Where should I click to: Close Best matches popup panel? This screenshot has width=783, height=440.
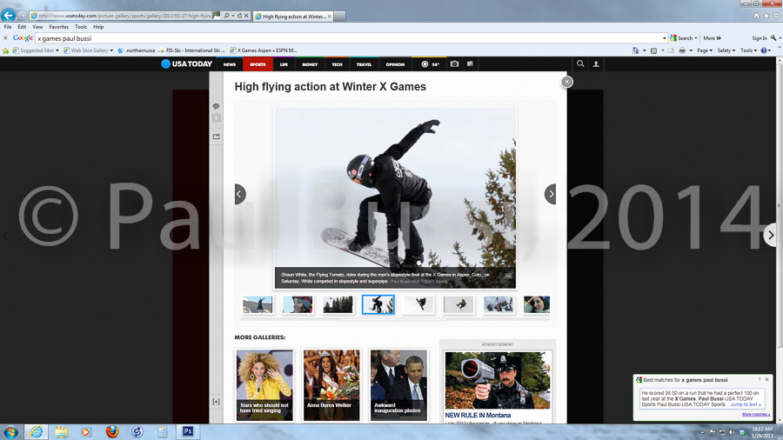pos(767,380)
